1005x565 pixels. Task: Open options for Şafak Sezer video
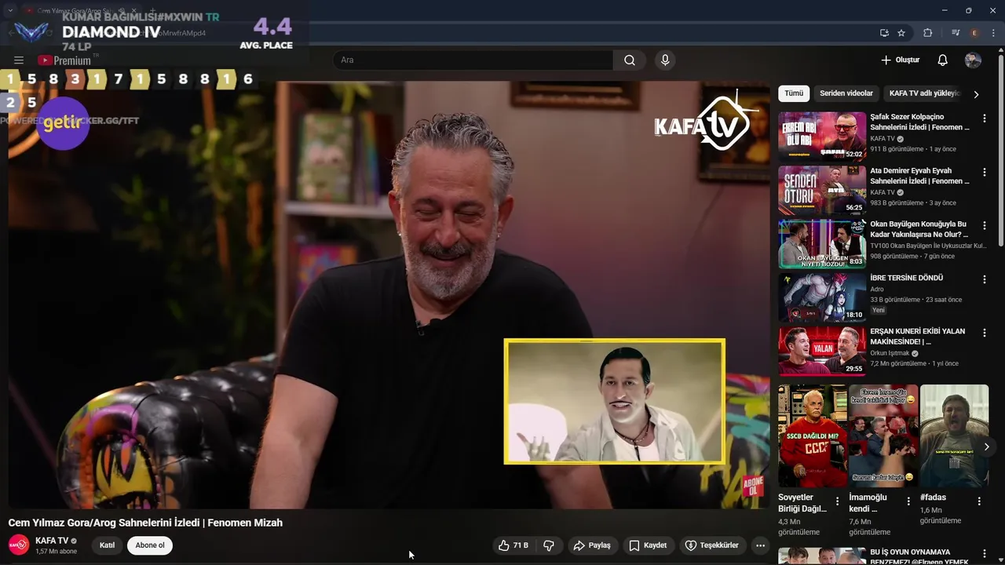[985, 118]
